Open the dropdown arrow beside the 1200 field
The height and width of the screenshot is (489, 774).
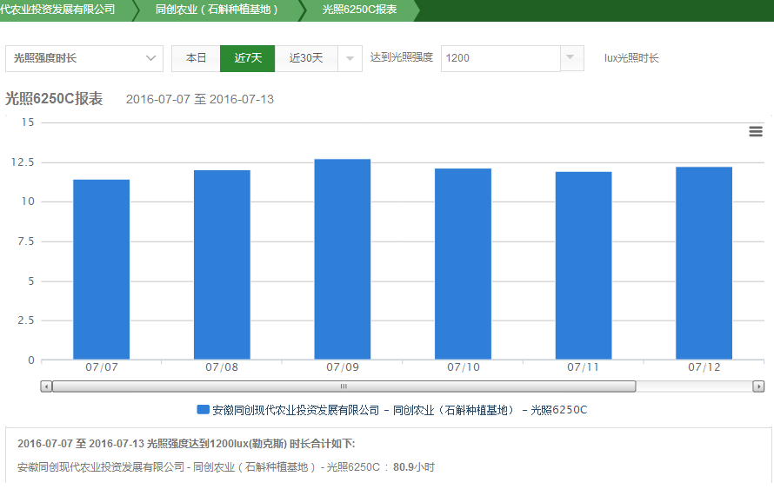pos(570,58)
